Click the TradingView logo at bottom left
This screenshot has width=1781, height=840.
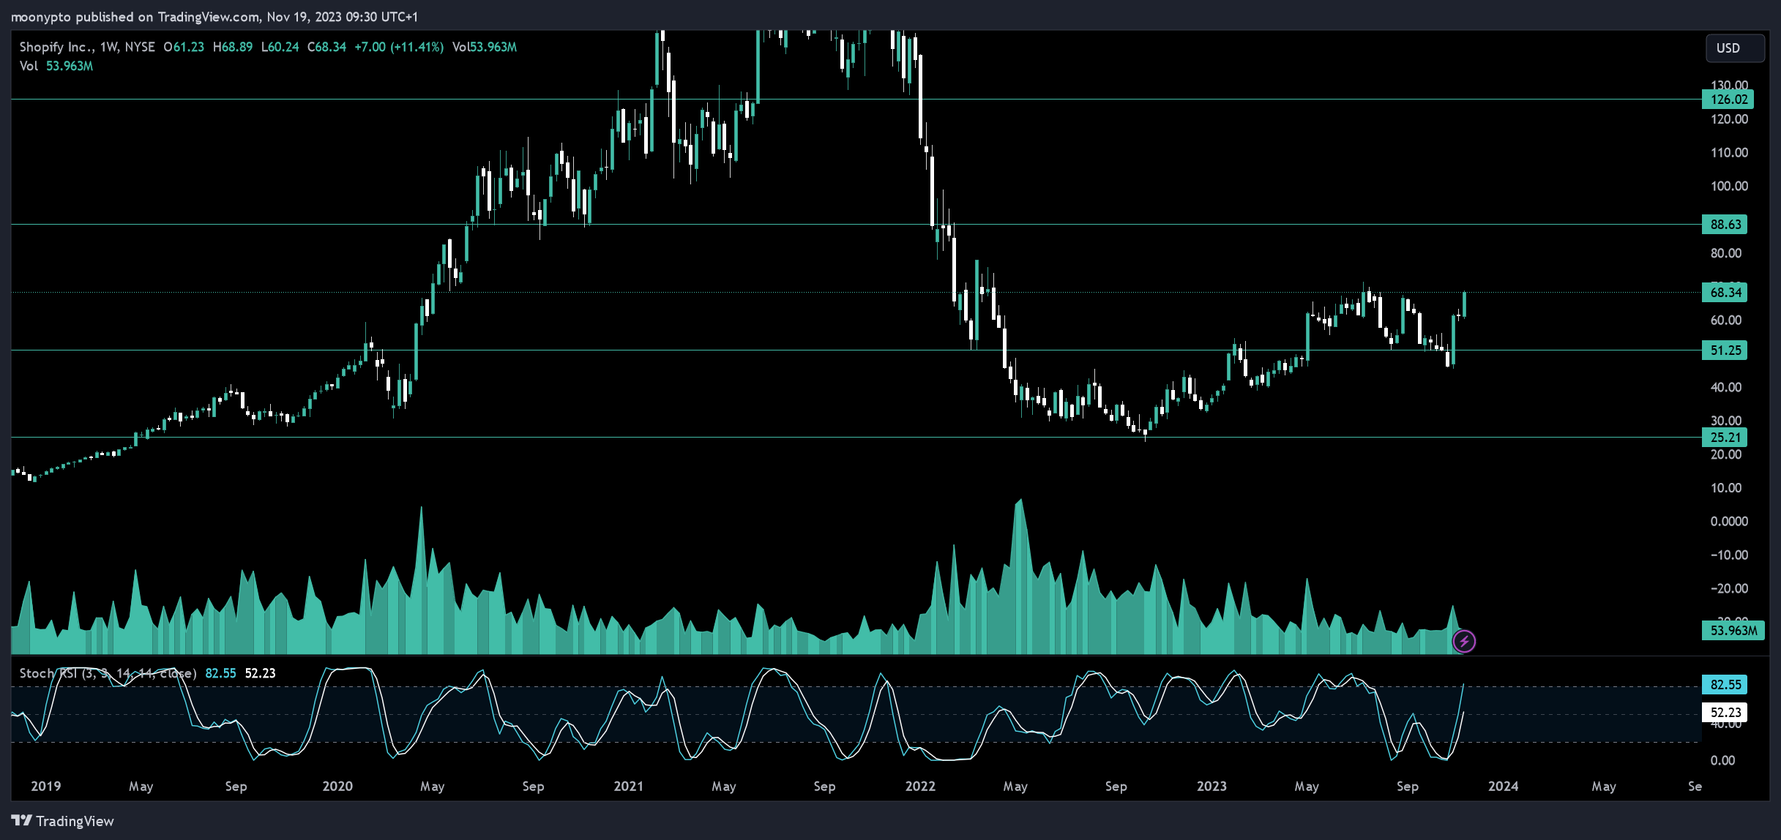coord(63,821)
